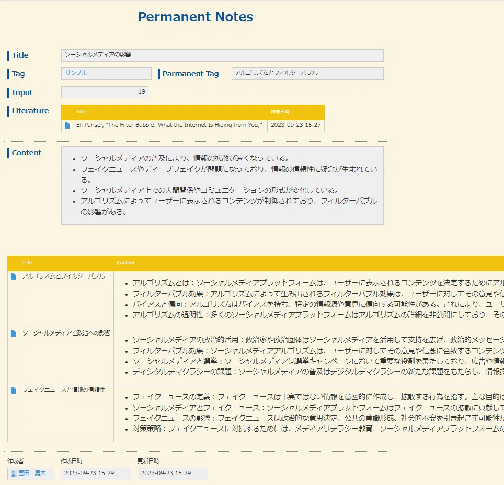Screen dimensions: 504x485
Task: Click the Literature section label
Action: pos(30,111)
